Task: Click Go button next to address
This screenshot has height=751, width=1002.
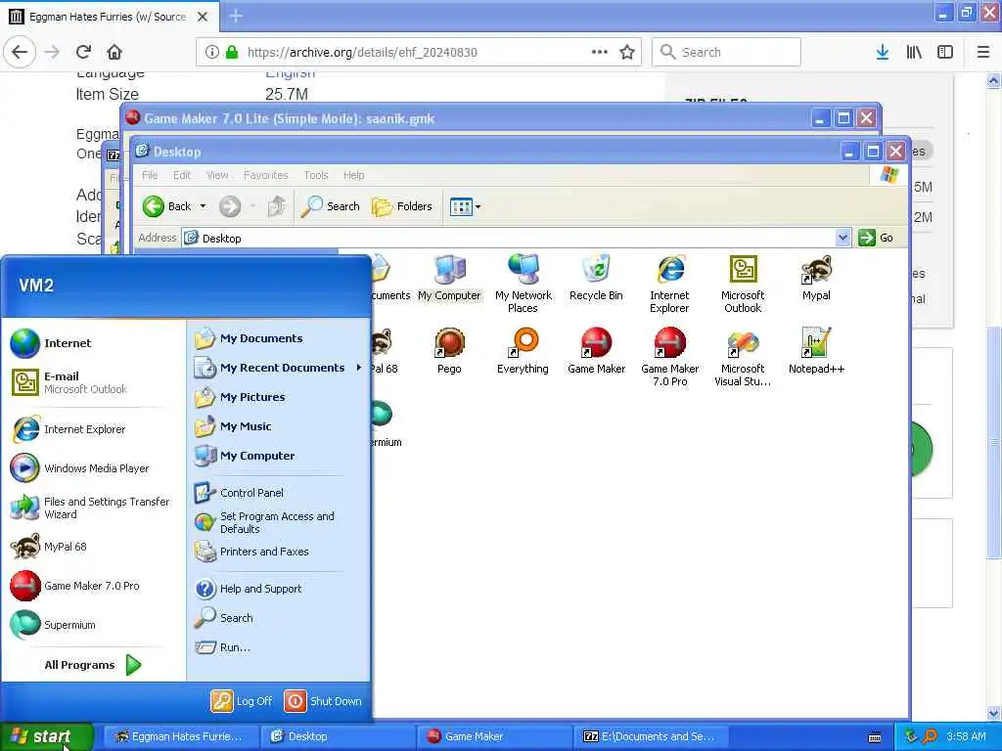Action: (x=876, y=238)
